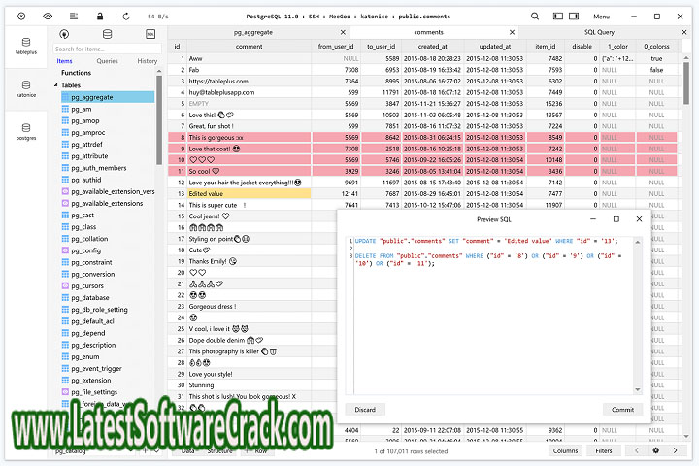
Task: Switch to the comments tab
Action: click(x=428, y=33)
